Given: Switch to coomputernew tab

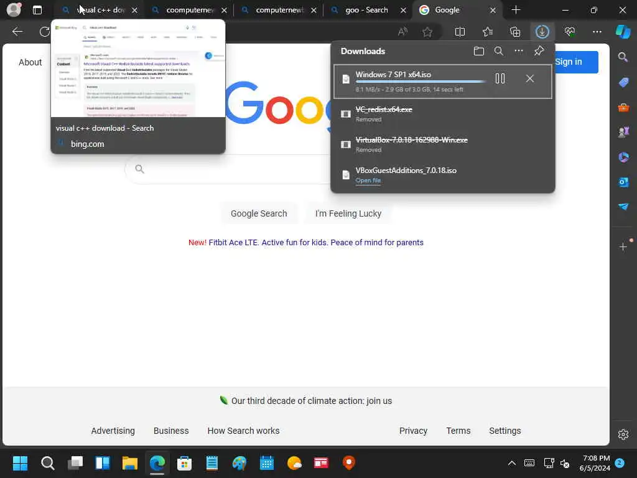Looking at the screenshot, I should tap(190, 10).
